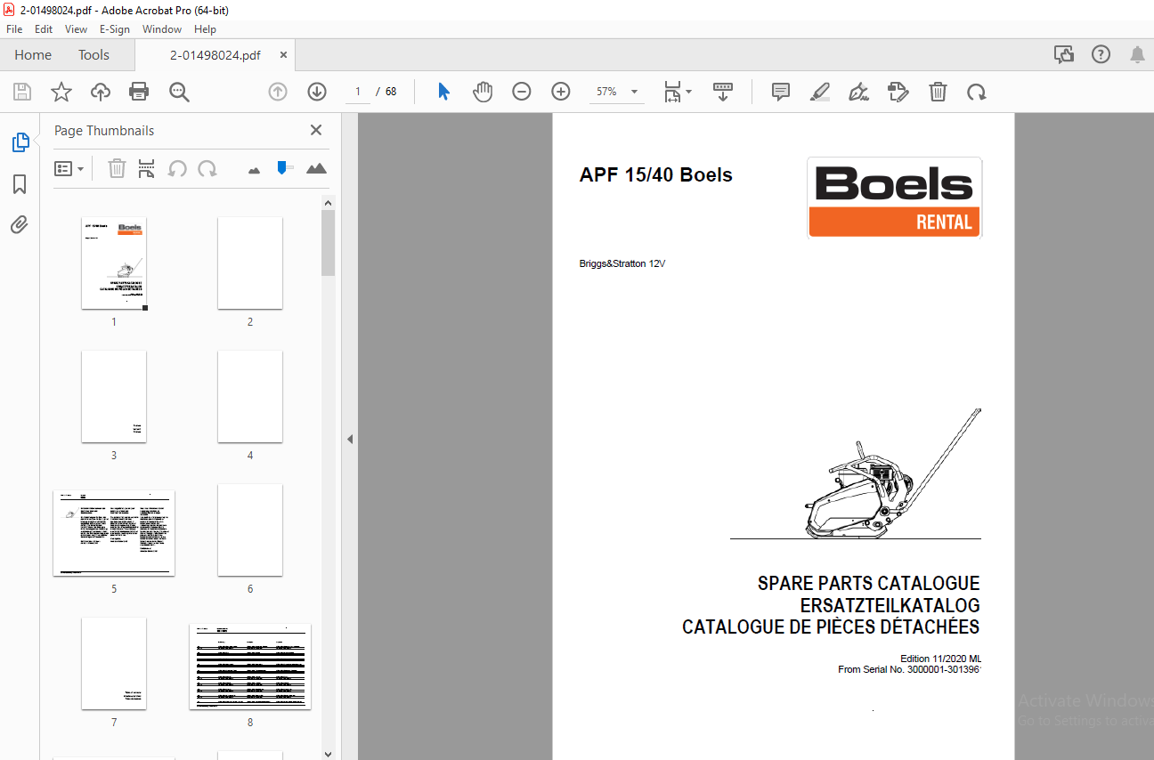
Task: Open the Help menu
Action: click(x=205, y=29)
